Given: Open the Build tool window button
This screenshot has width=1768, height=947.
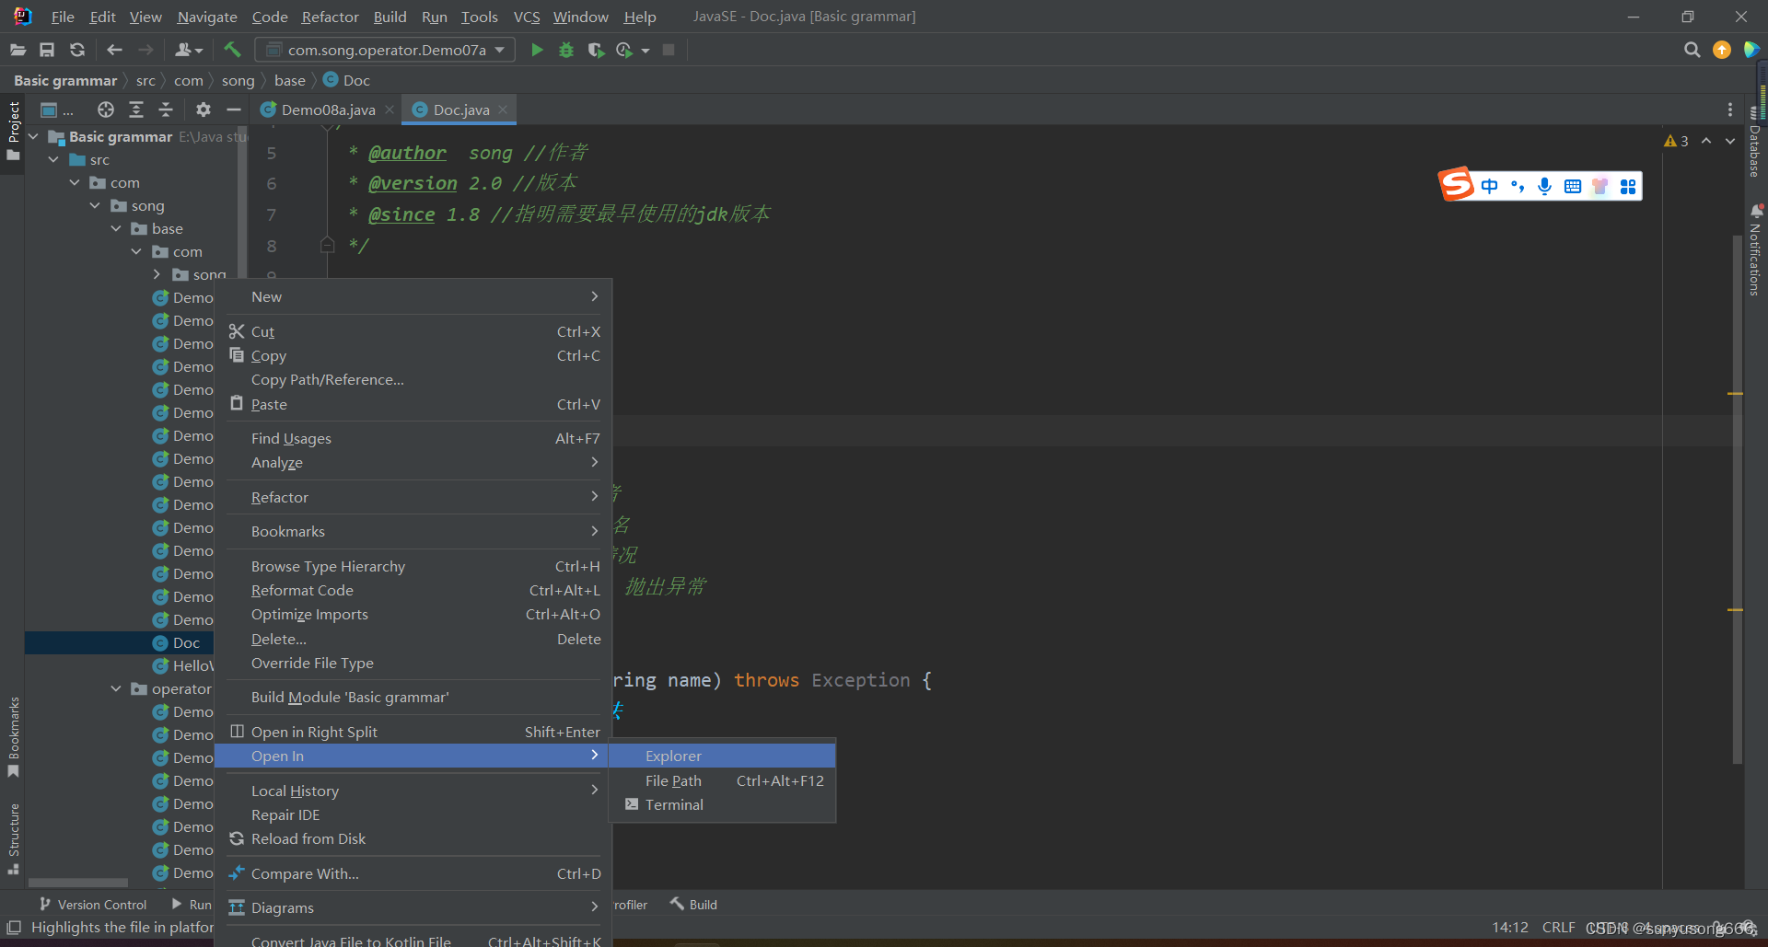Looking at the screenshot, I should click(693, 905).
